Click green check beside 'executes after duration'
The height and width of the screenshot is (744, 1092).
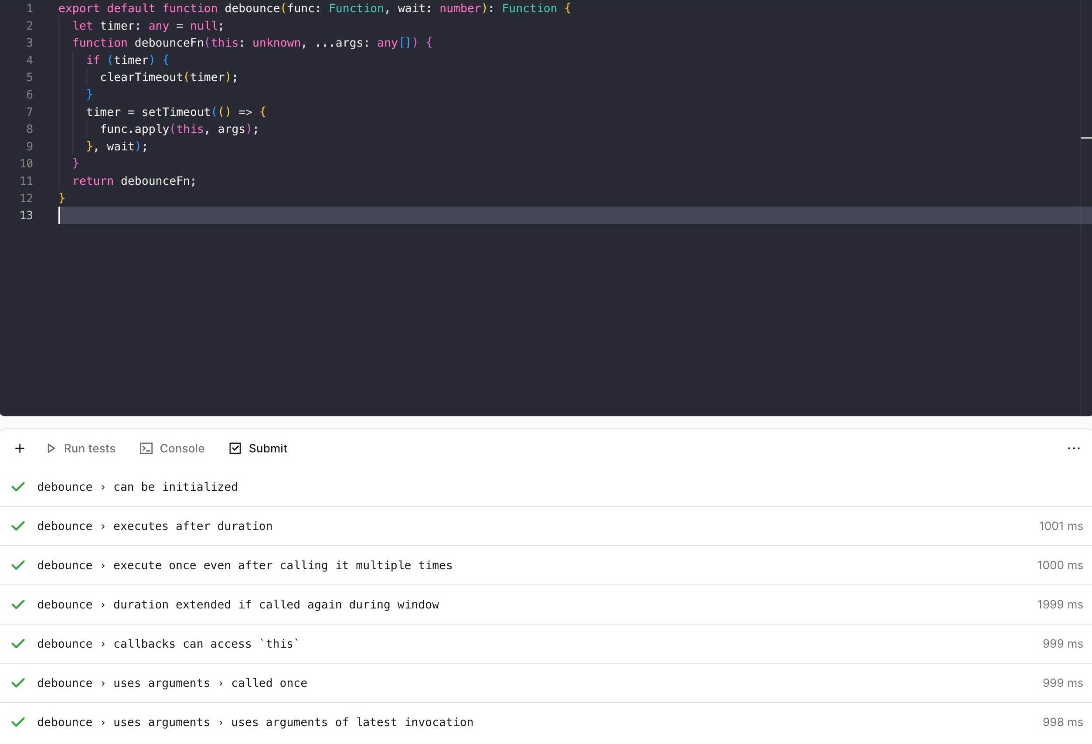[18, 526]
